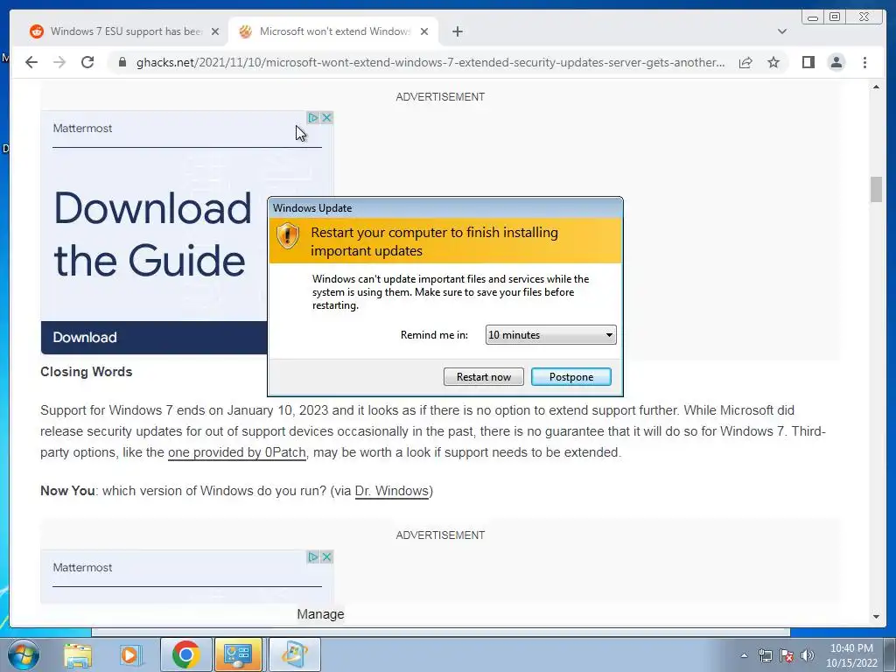Open the Remind me in dropdown
The image size is (896, 672).
(550, 335)
